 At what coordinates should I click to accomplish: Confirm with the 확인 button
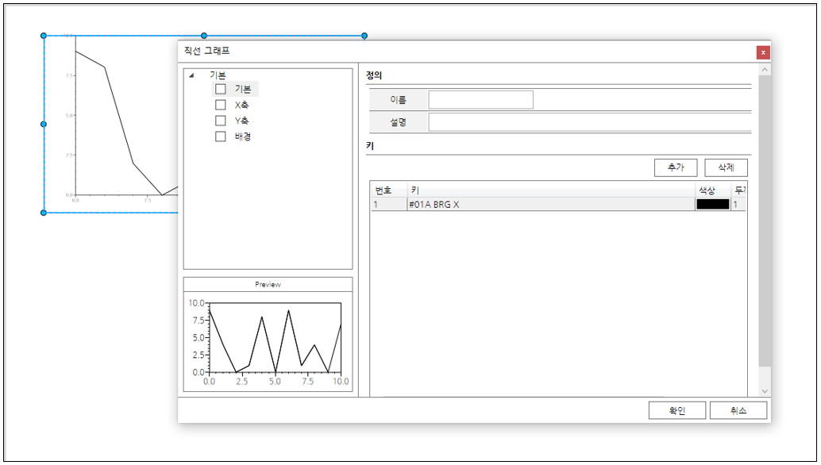tap(677, 410)
